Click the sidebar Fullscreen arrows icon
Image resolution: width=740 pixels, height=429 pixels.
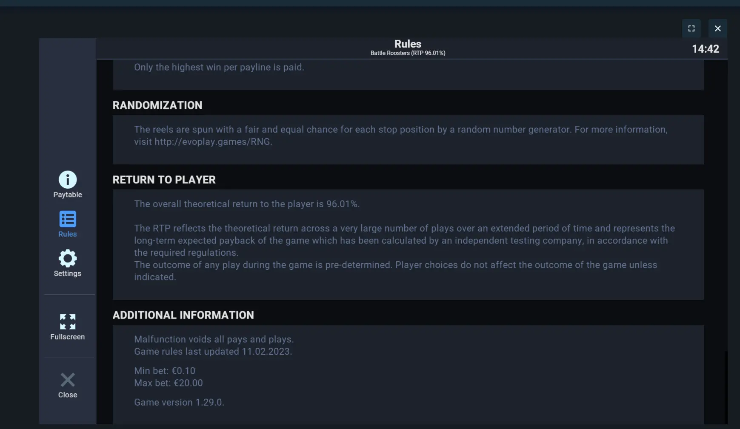click(x=68, y=322)
